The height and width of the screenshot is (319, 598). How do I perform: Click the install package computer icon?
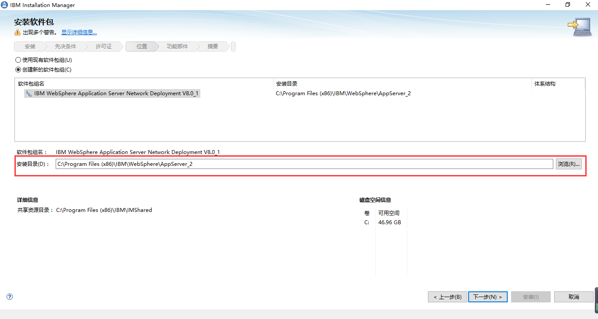point(579,27)
